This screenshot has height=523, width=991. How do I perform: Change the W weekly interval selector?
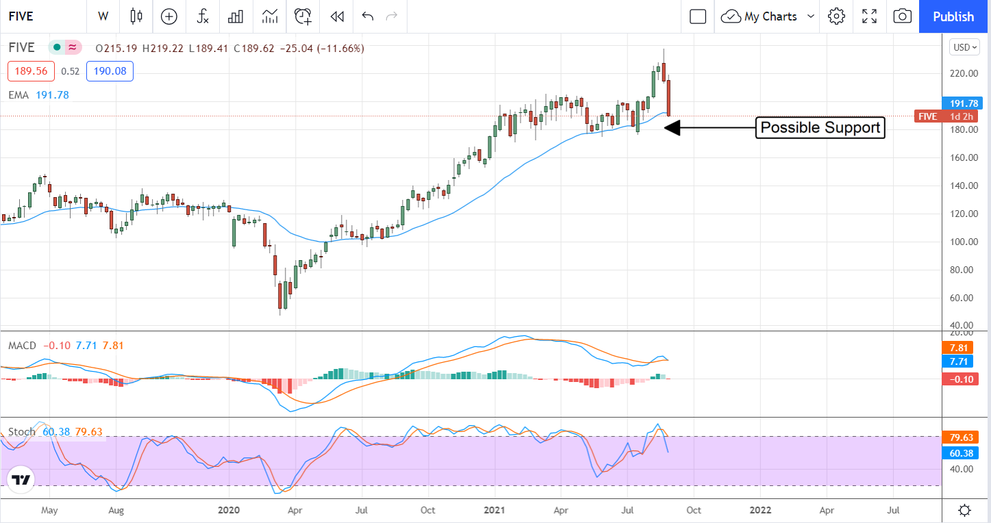(103, 16)
